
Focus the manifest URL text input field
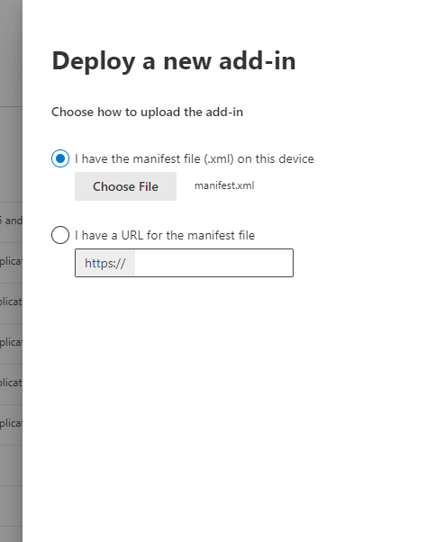[x=213, y=263]
